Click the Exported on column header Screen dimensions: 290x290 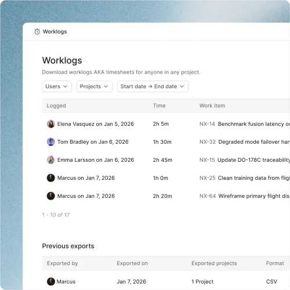click(132, 263)
